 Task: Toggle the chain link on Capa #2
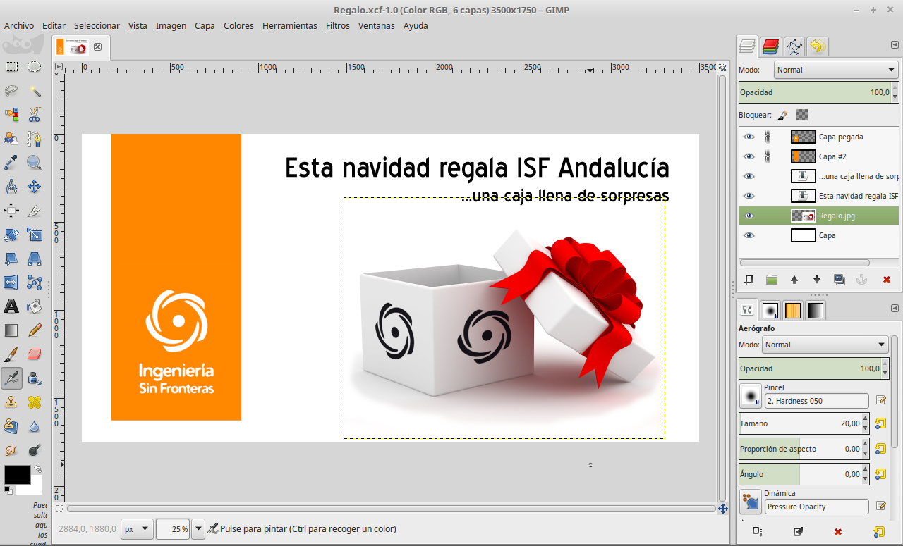(769, 156)
